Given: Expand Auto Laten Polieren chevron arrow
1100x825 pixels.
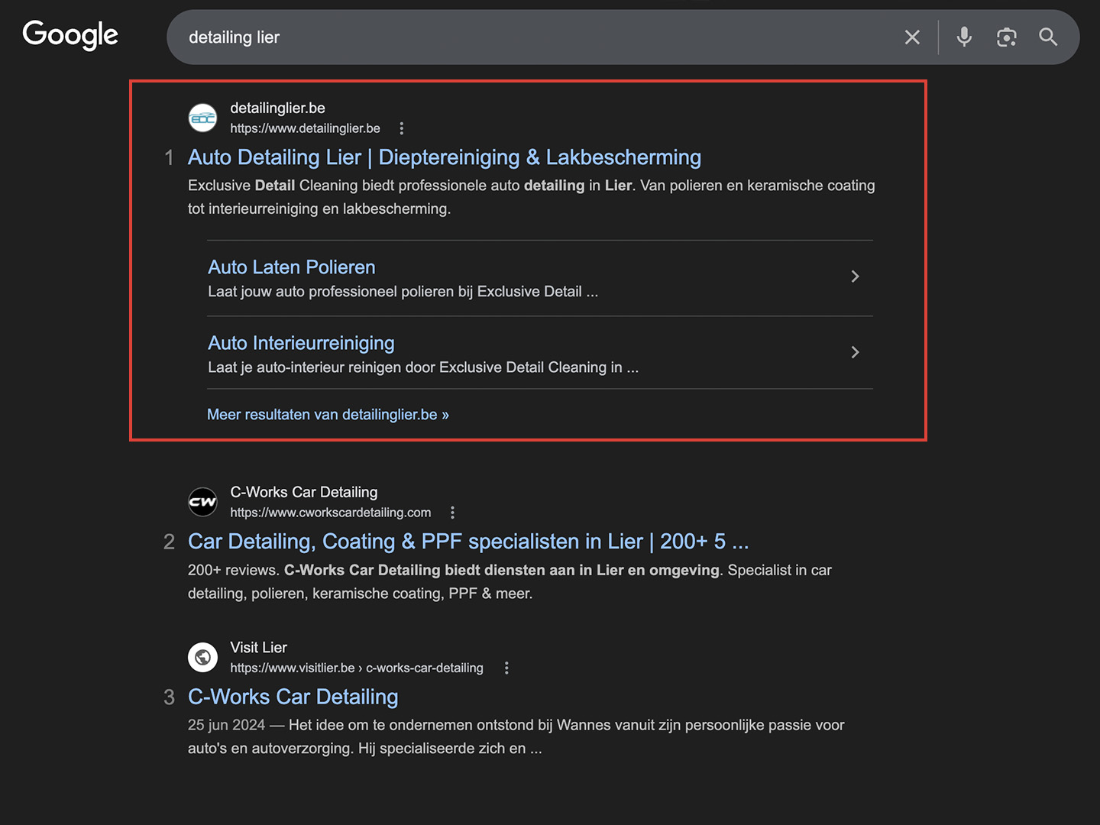Looking at the screenshot, I should coord(855,277).
